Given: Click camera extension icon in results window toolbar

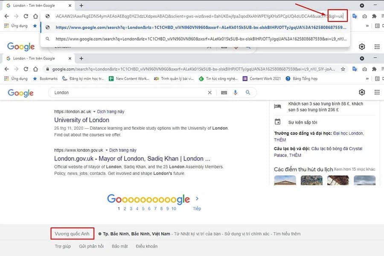Looking at the screenshot, I should [364, 69].
